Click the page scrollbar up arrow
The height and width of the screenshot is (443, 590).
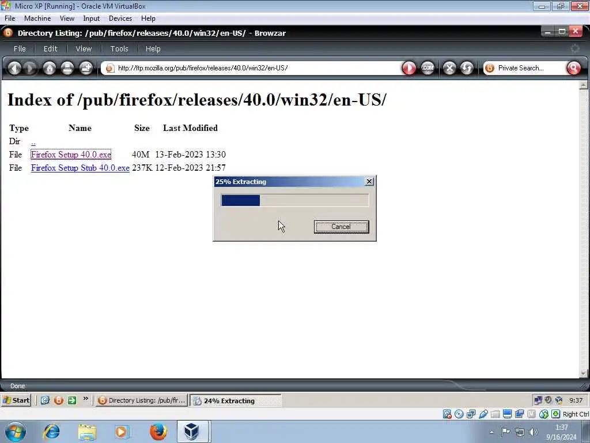click(584, 85)
